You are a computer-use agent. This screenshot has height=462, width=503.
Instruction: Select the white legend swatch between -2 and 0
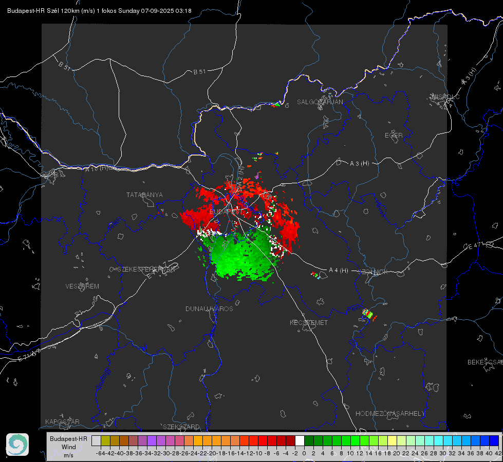pyautogui.click(x=300, y=441)
